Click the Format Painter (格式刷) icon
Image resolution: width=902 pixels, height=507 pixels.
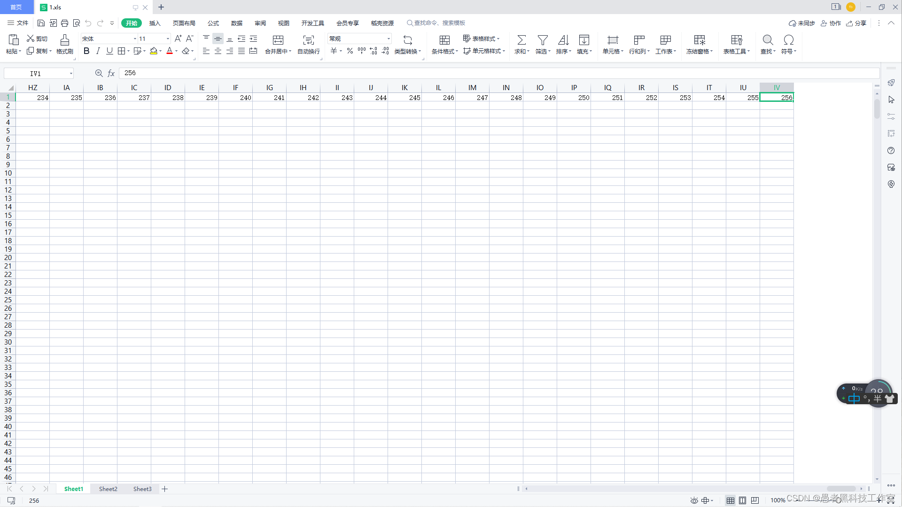(x=65, y=40)
